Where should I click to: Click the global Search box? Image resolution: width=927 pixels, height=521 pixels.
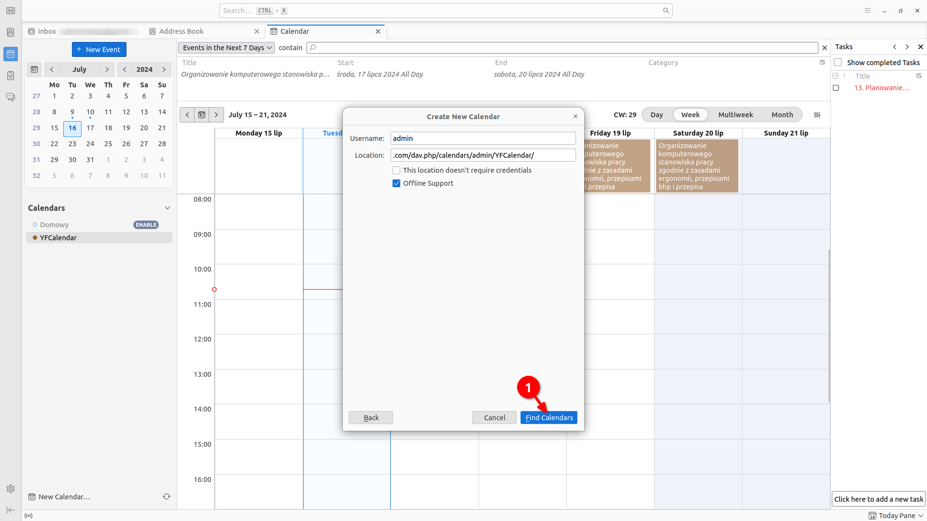(446, 11)
